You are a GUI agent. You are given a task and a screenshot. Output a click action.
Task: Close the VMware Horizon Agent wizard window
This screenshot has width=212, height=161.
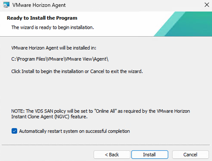[x=206, y=5]
